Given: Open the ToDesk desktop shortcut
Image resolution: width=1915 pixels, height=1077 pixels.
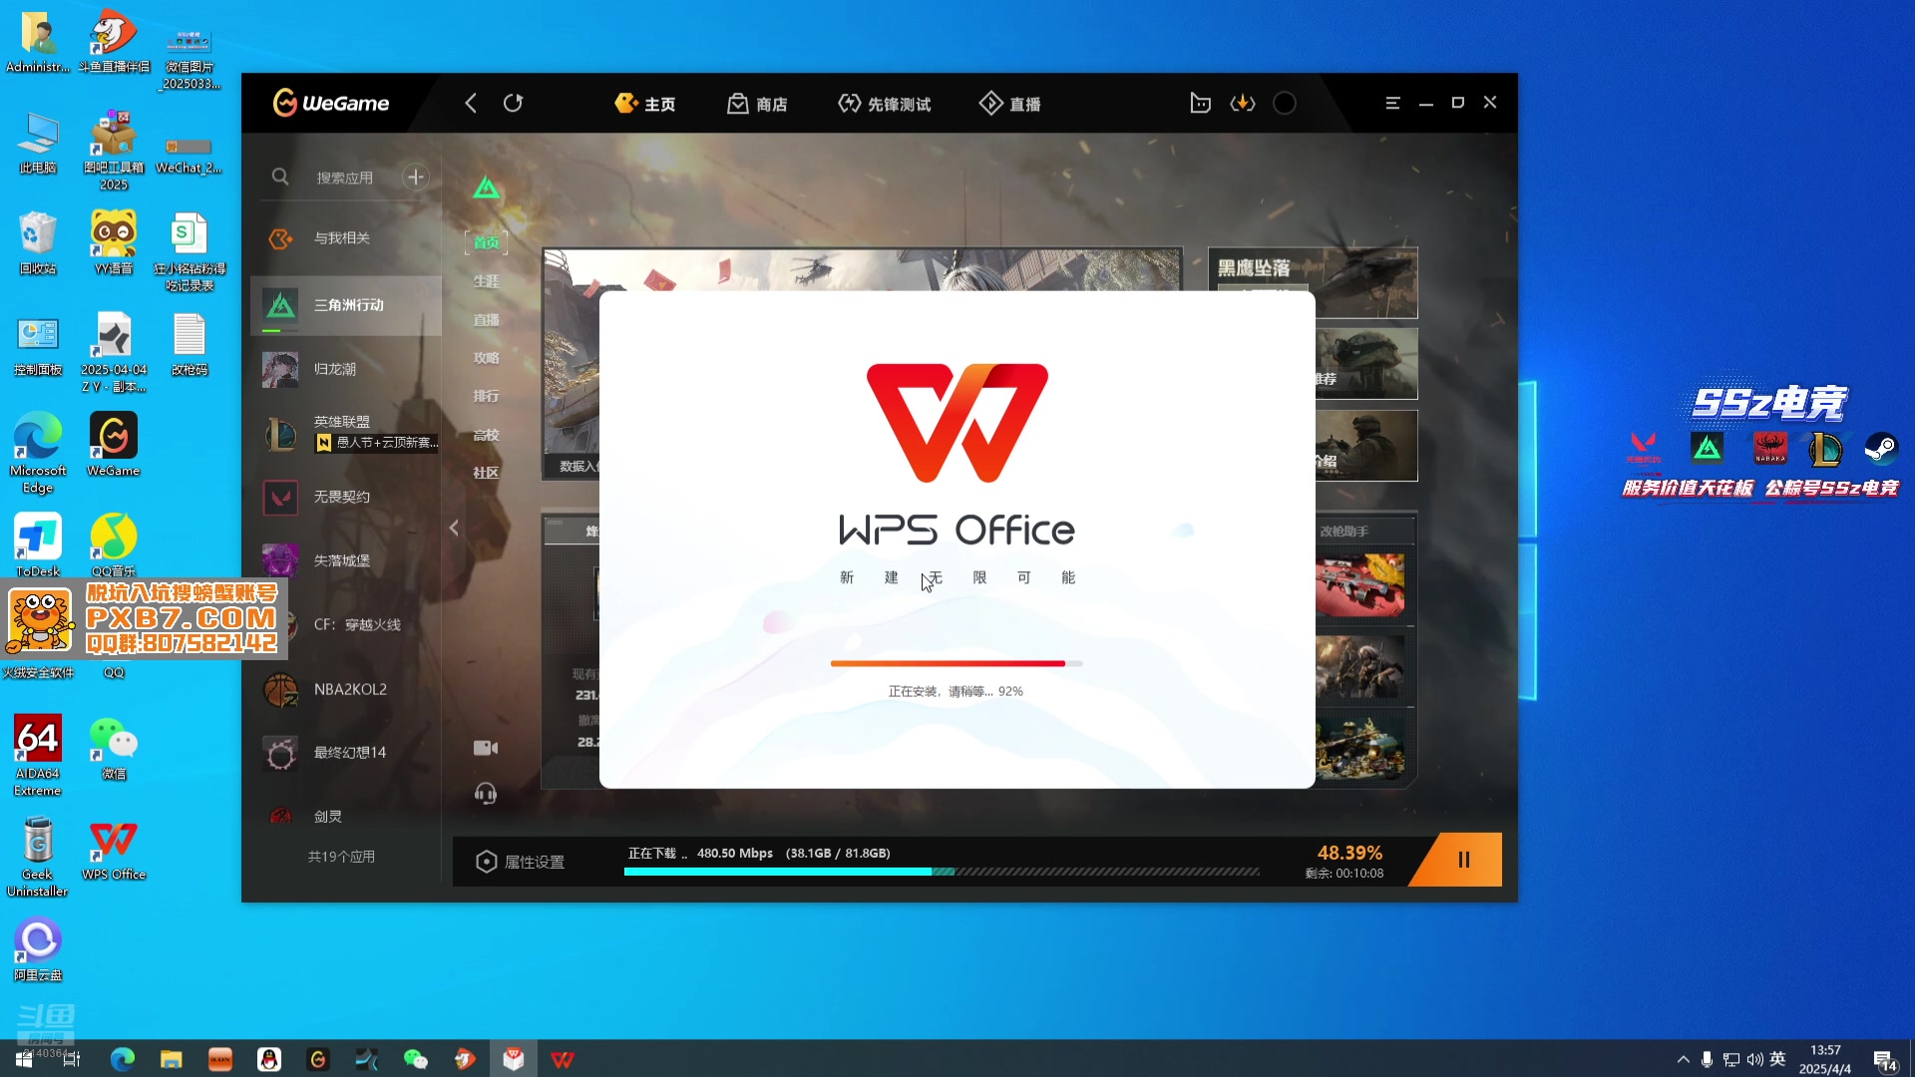Looking at the screenshot, I should [38, 545].
